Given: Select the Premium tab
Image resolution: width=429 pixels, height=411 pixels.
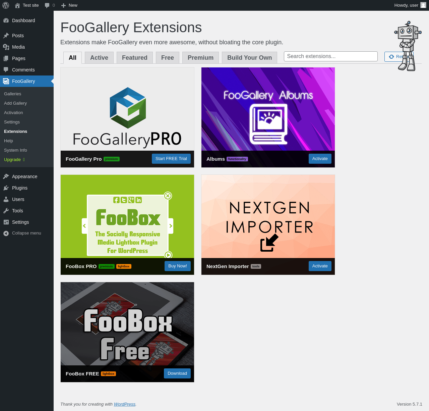Looking at the screenshot, I should (200, 58).
